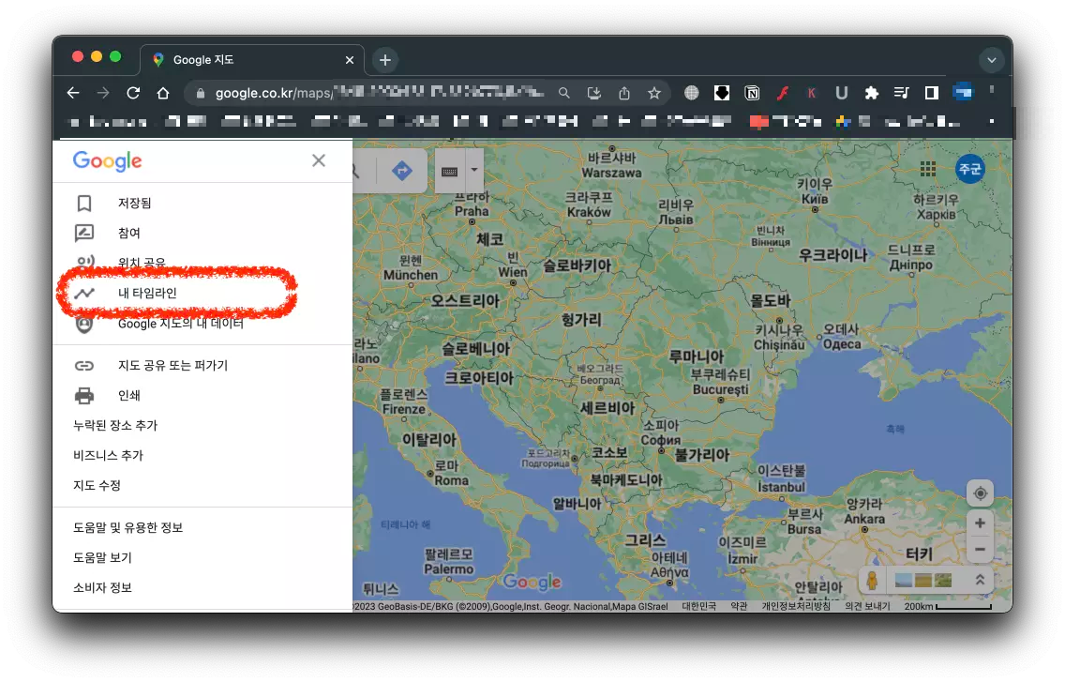Click the zoom magnifier icon in address bar
The height and width of the screenshot is (682, 1065).
(563, 93)
